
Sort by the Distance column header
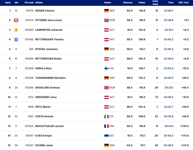click(128, 2)
